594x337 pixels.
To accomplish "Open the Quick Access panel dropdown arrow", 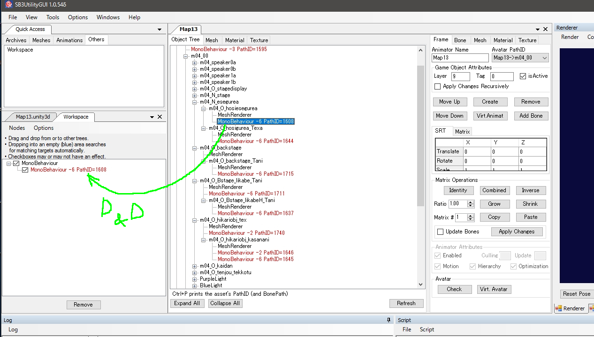I will (x=160, y=29).
